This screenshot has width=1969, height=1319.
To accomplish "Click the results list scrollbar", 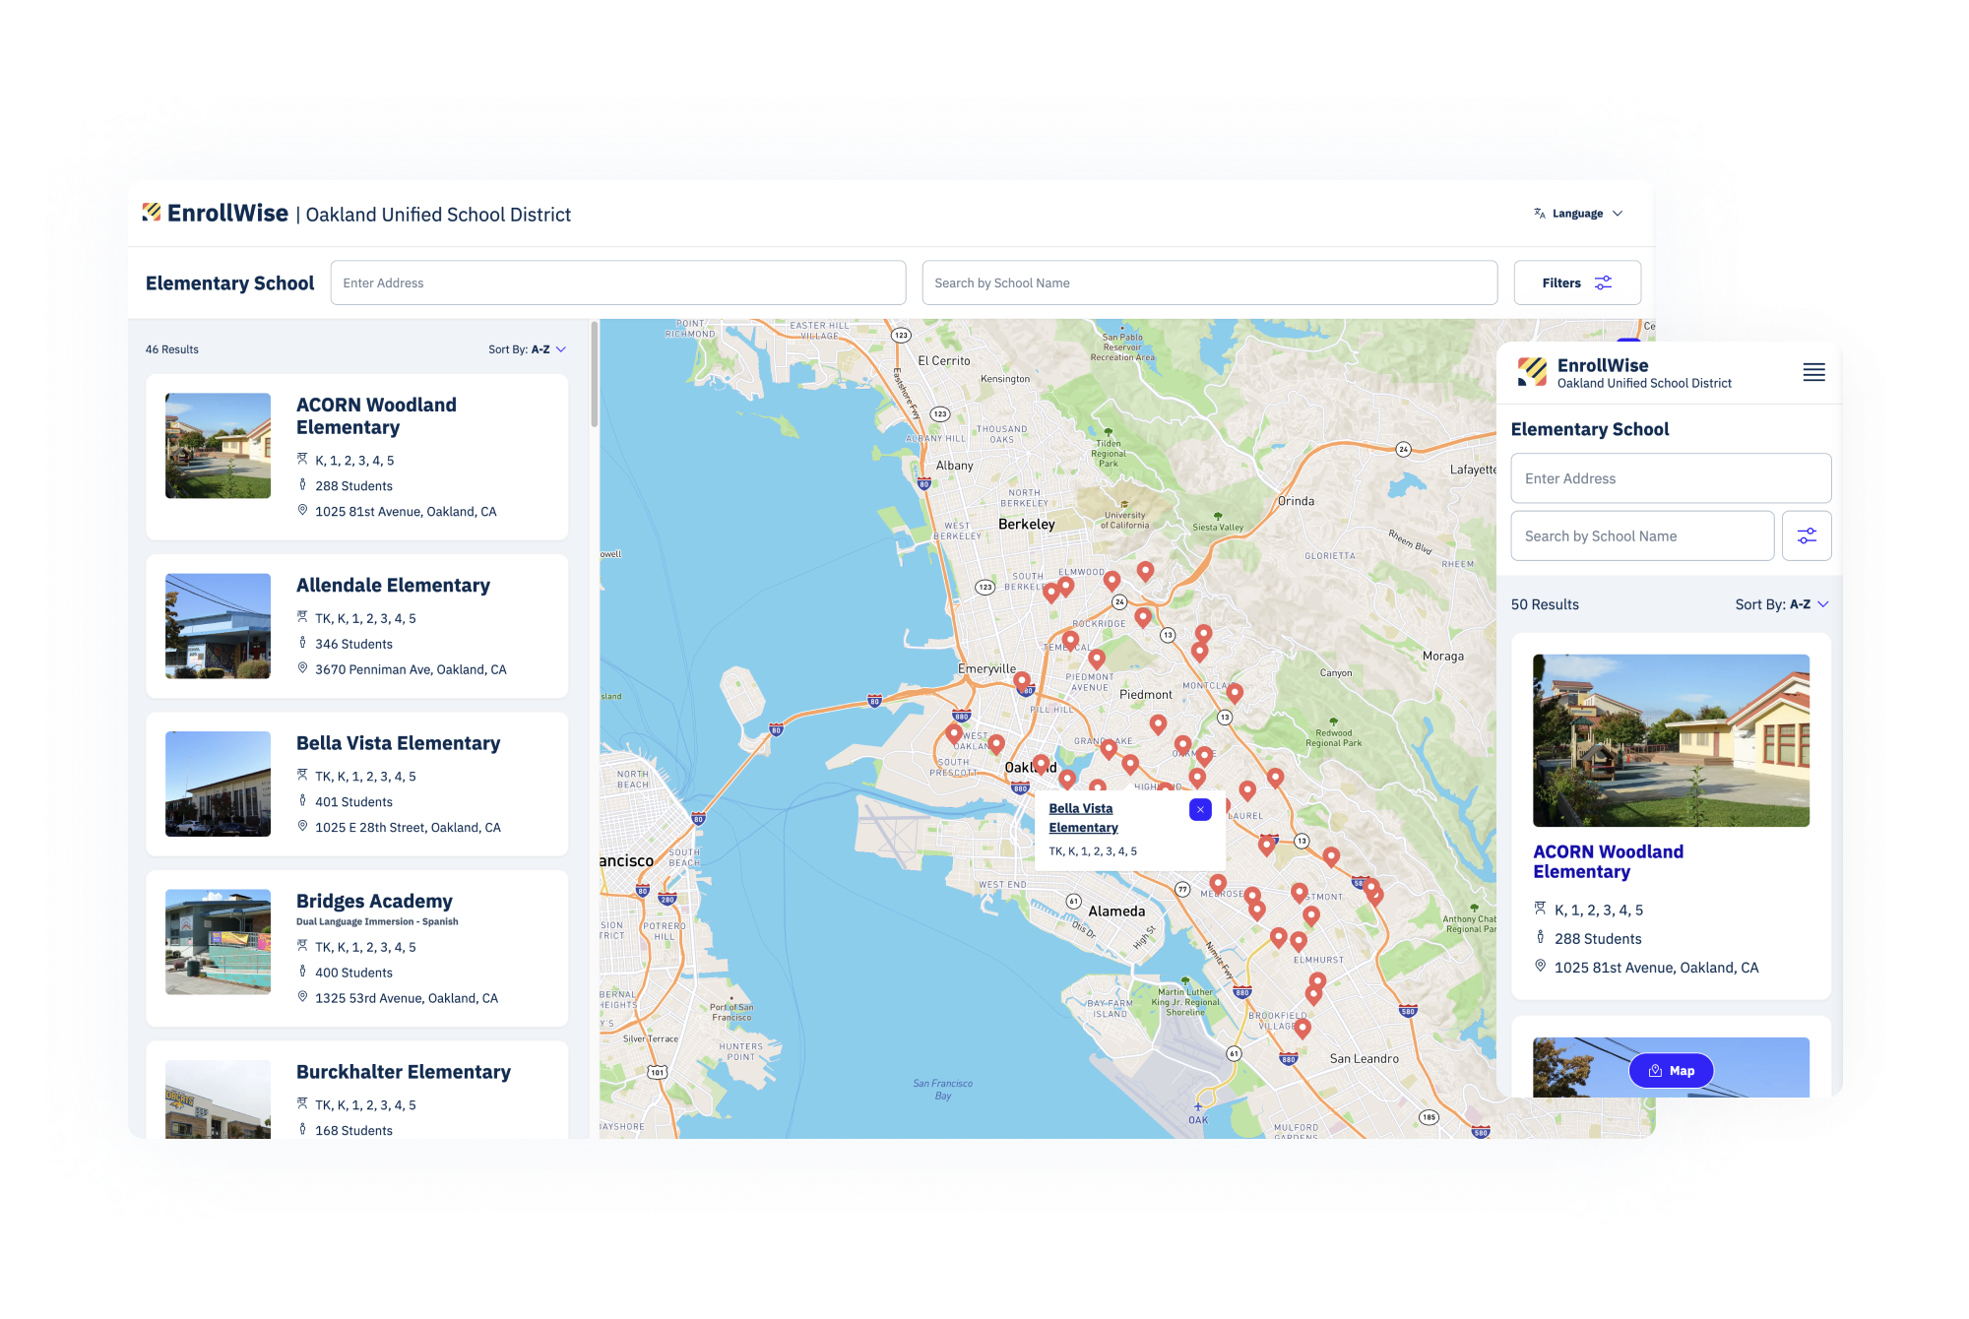I will (x=595, y=374).
